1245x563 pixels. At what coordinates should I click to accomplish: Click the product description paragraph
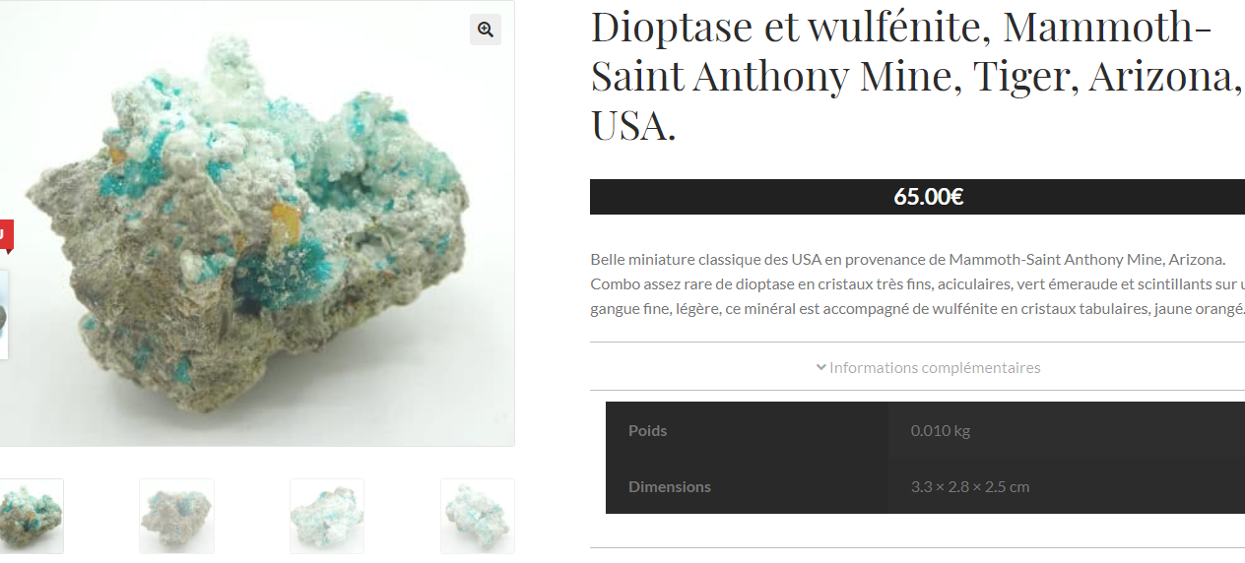[x=917, y=284]
